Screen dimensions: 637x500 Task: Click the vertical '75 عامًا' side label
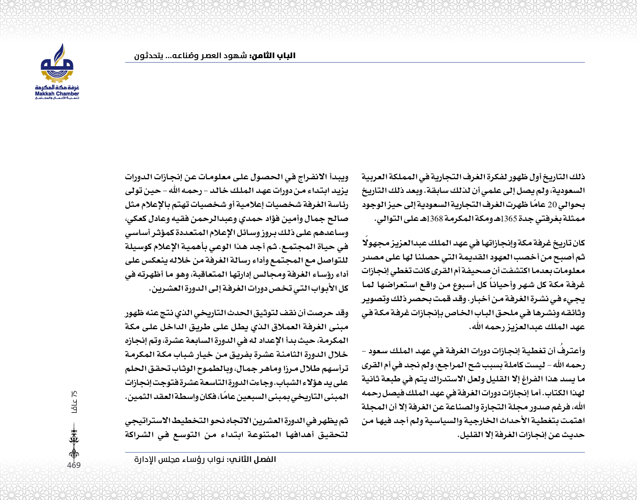point(74,402)
